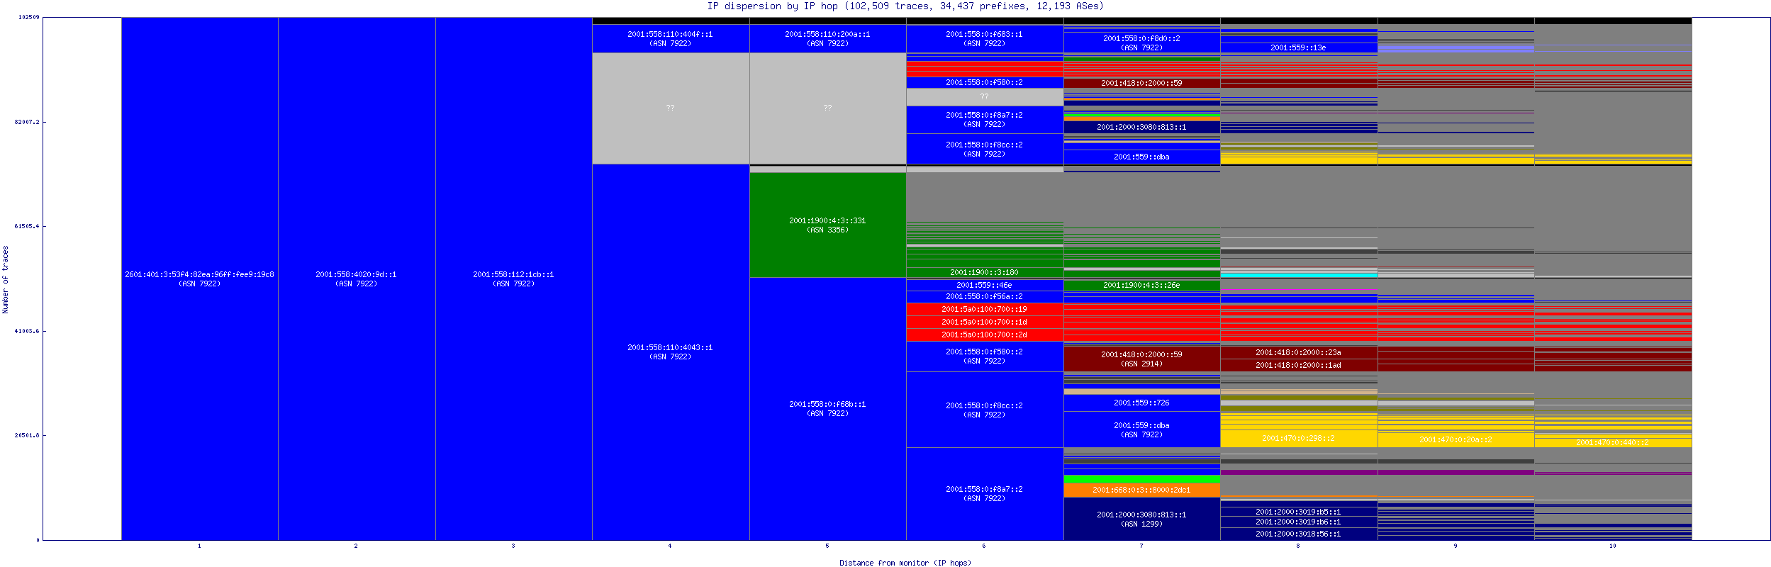The height and width of the screenshot is (567, 1771).
Task: Select the navy 2001:2000:3018:56::1 segment
Action: click(x=1298, y=534)
